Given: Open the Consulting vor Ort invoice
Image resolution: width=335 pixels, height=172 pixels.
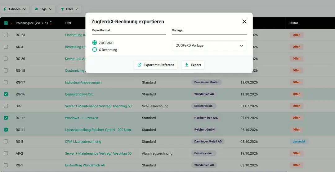Looking at the screenshot, I should tap(78, 94).
